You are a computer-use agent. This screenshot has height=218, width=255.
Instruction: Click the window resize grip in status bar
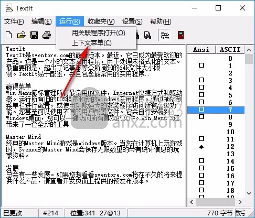(x=251, y=214)
